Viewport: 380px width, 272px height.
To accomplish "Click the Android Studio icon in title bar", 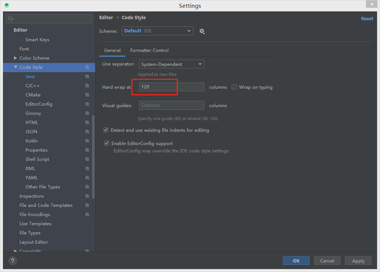I will (6, 6).
